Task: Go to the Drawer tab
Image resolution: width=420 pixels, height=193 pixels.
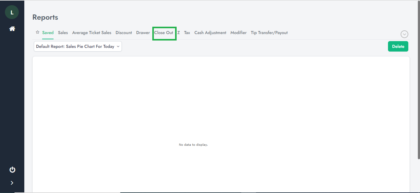Action: [x=143, y=33]
